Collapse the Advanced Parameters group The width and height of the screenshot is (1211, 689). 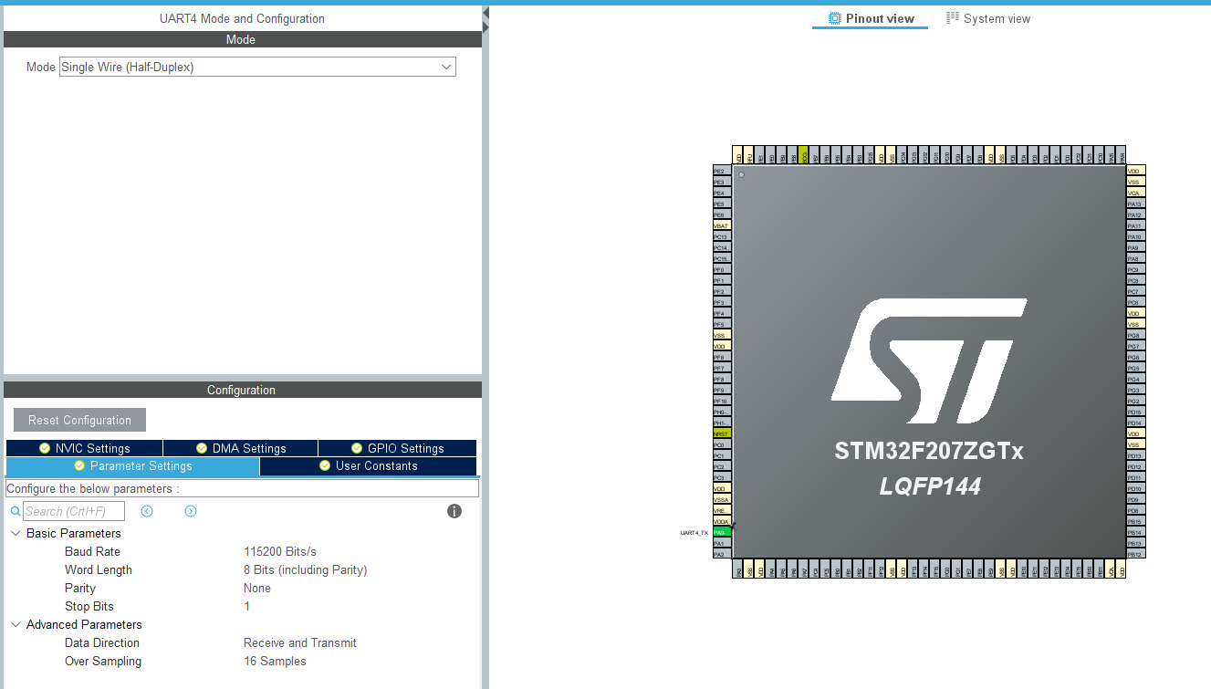(x=16, y=624)
